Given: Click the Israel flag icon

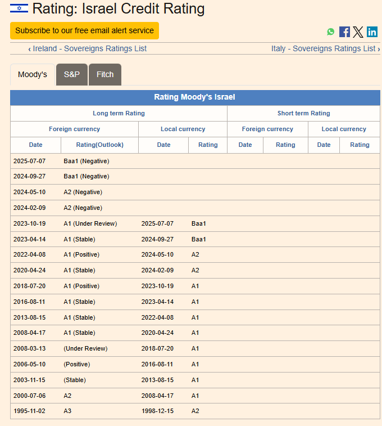Looking at the screenshot, I should point(19,8).
